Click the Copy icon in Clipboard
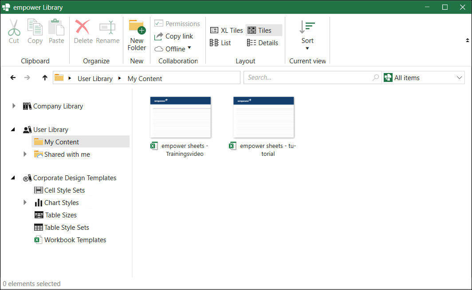Image resolution: width=472 pixels, height=290 pixels. [35, 27]
